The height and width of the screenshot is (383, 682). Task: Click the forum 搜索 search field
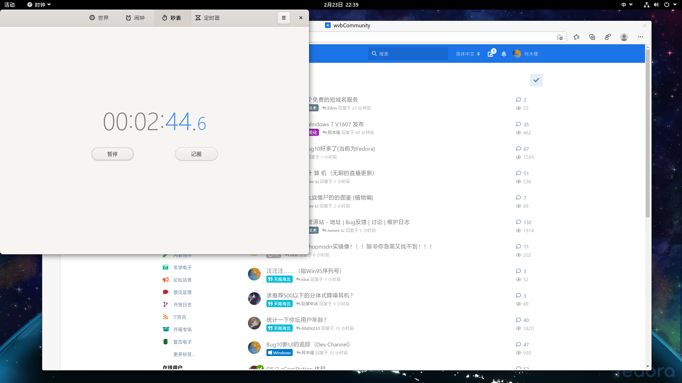(408, 54)
